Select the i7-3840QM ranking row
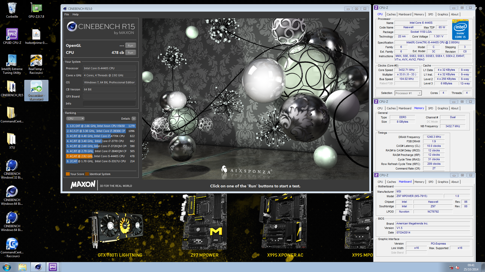This screenshot has width=485, height=272. coord(101,151)
